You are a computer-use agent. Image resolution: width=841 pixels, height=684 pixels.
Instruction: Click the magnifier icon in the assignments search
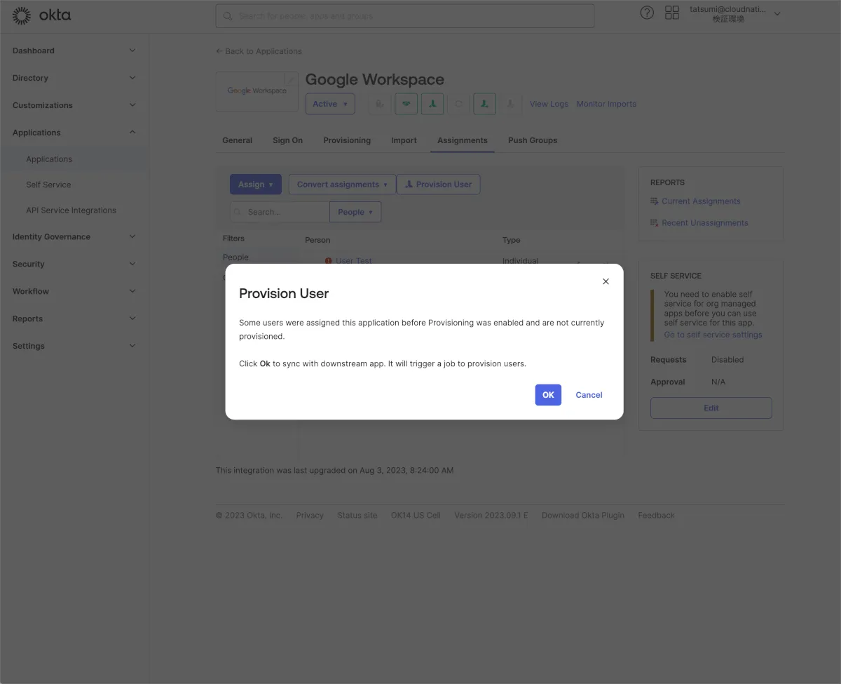tap(238, 212)
